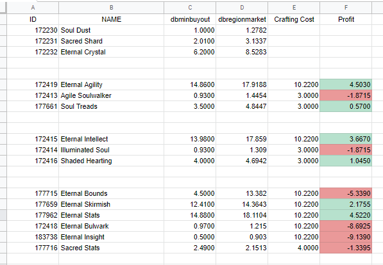Select Shaded Hearting profit cell 1.0450
This screenshot has height=265, width=383.
pos(346,161)
